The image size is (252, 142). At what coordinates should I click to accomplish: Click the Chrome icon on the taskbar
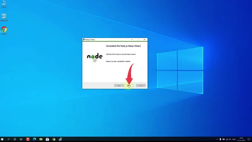click(54, 139)
